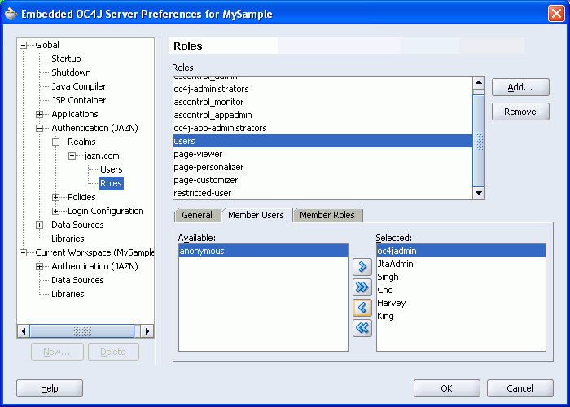Remove all users with double left arrow
The width and height of the screenshot is (570, 407).
[x=362, y=328]
